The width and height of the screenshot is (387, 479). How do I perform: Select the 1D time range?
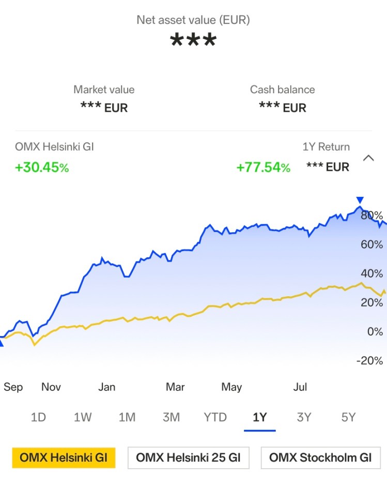(38, 417)
